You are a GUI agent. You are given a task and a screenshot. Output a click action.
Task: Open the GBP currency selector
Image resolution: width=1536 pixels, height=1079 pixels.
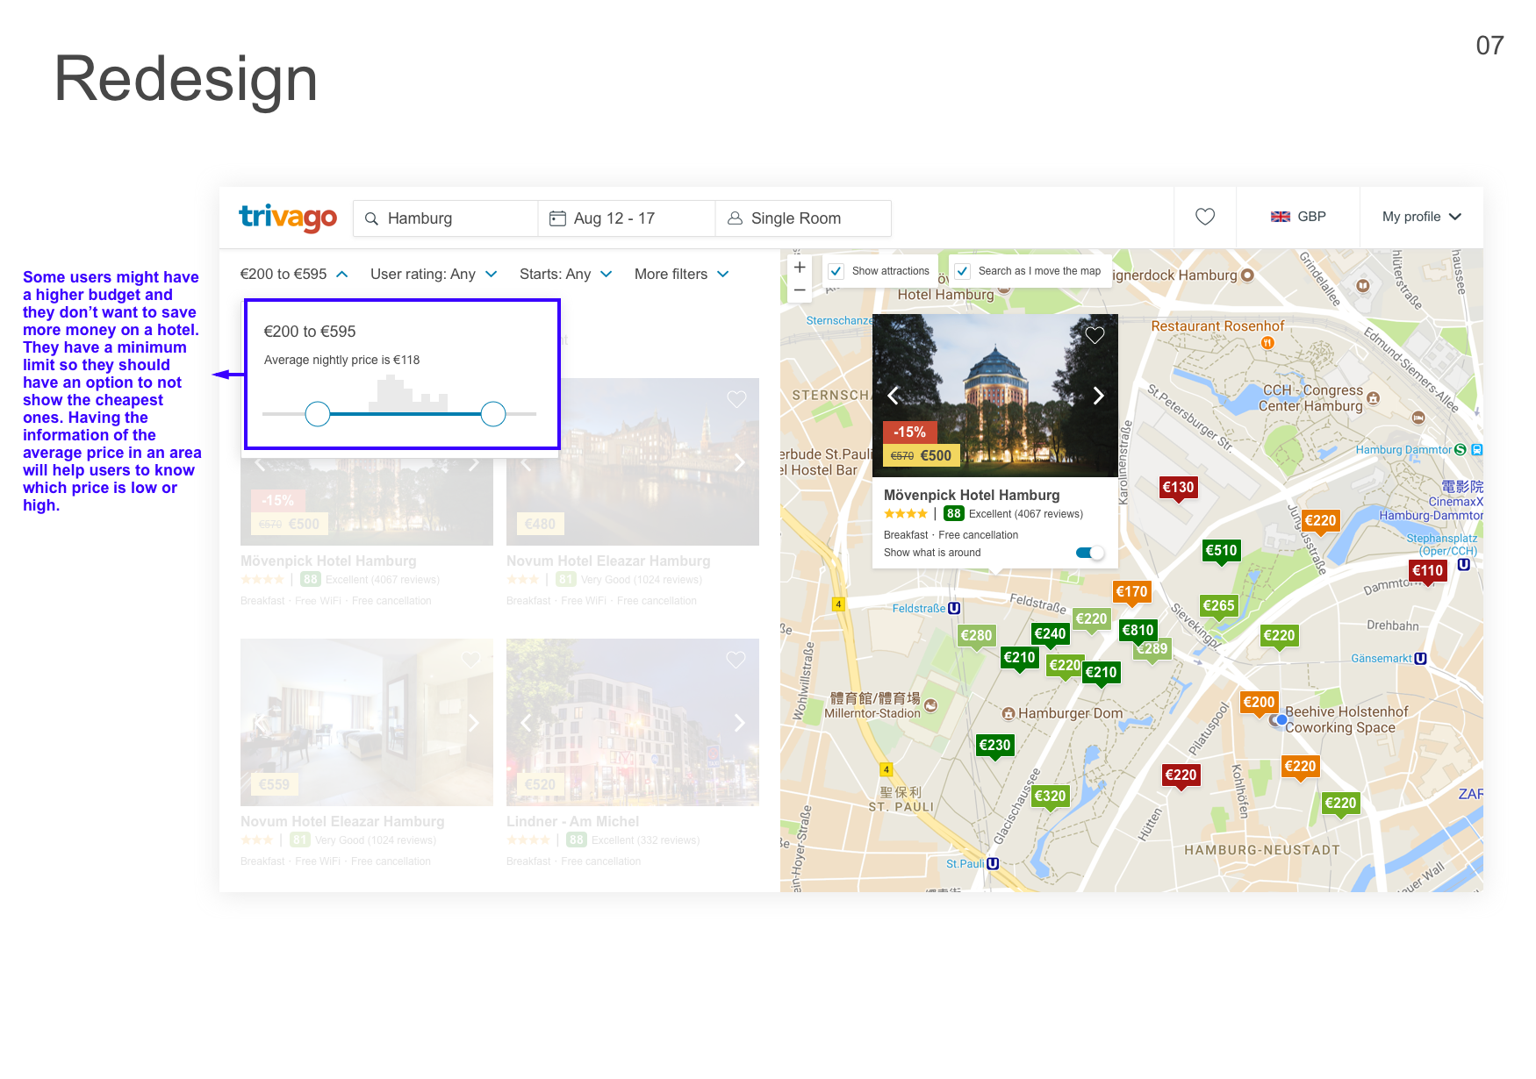point(1298,217)
